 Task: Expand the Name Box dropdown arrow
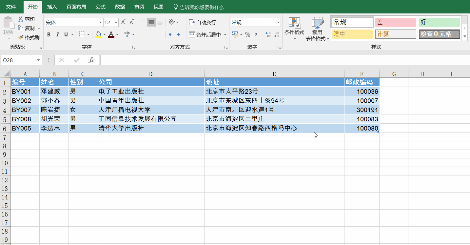39,60
